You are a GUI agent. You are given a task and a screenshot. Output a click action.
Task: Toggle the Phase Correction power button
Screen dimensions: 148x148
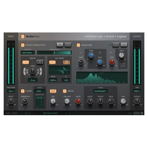pos(23,45)
